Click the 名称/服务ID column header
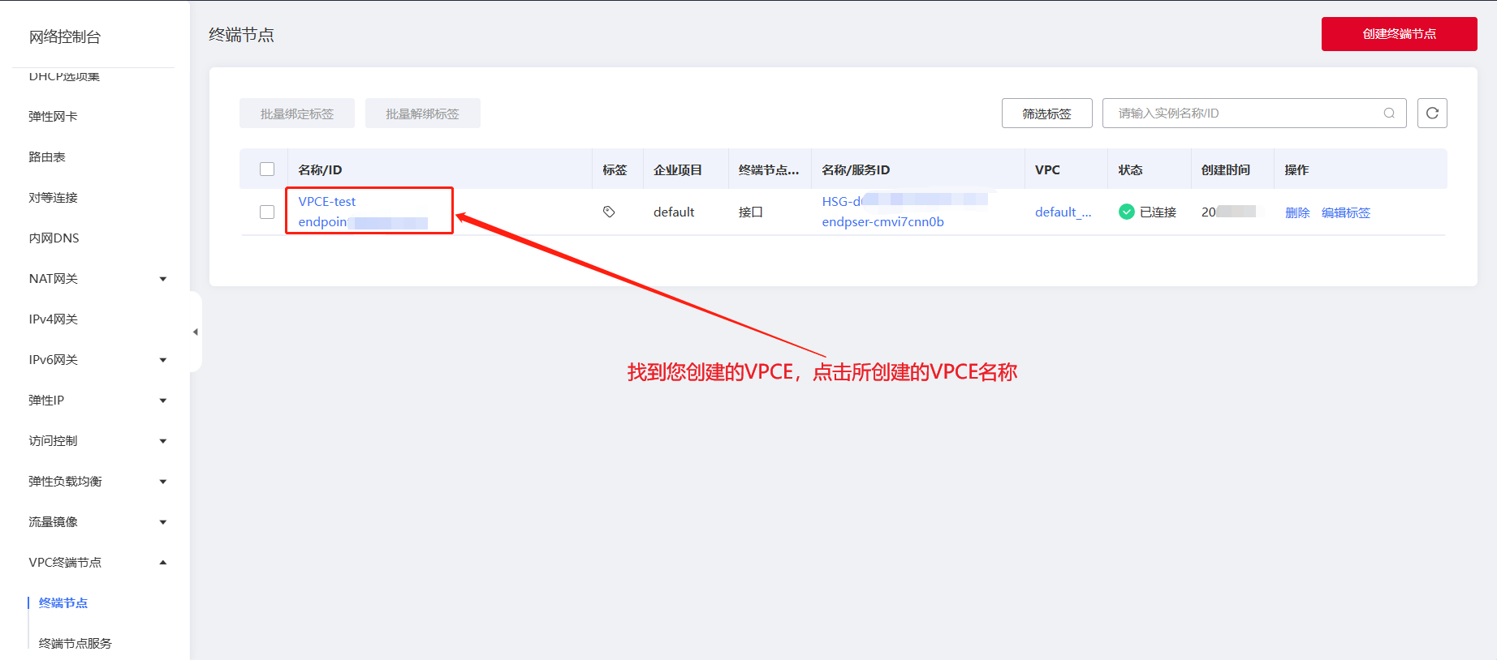Screen dimensions: 1497x660 pyautogui.click(x=856, y=169)
